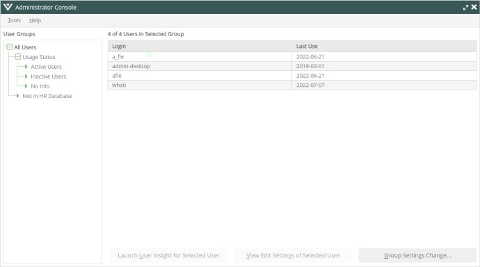This screenshot has width=480, height=267.
Task: Select the a_fie user row
Action: [x=292, y=56]
